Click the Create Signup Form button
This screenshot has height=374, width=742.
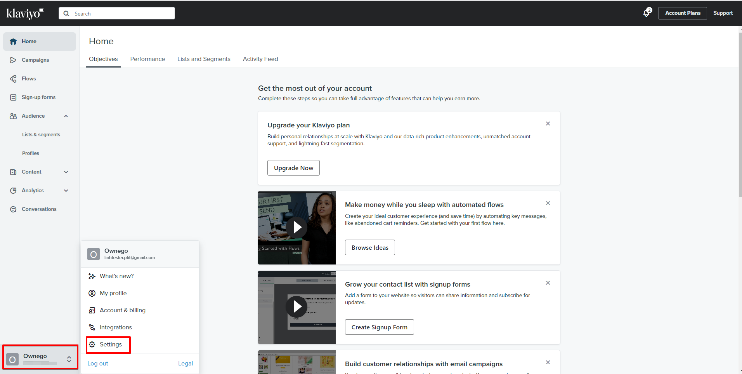pos(379,327)
